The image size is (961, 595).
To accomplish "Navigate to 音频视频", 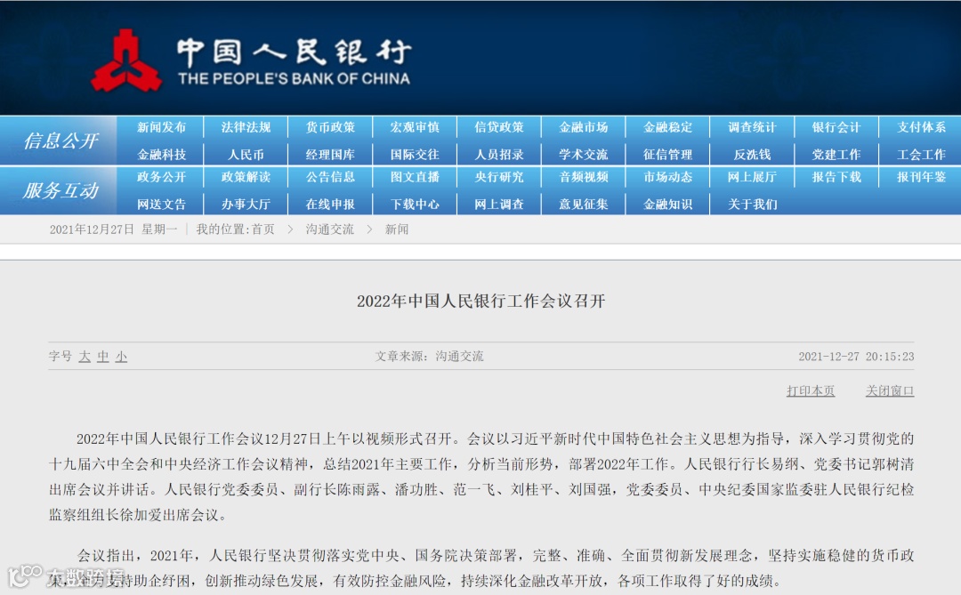I will [x=584, y=177].
